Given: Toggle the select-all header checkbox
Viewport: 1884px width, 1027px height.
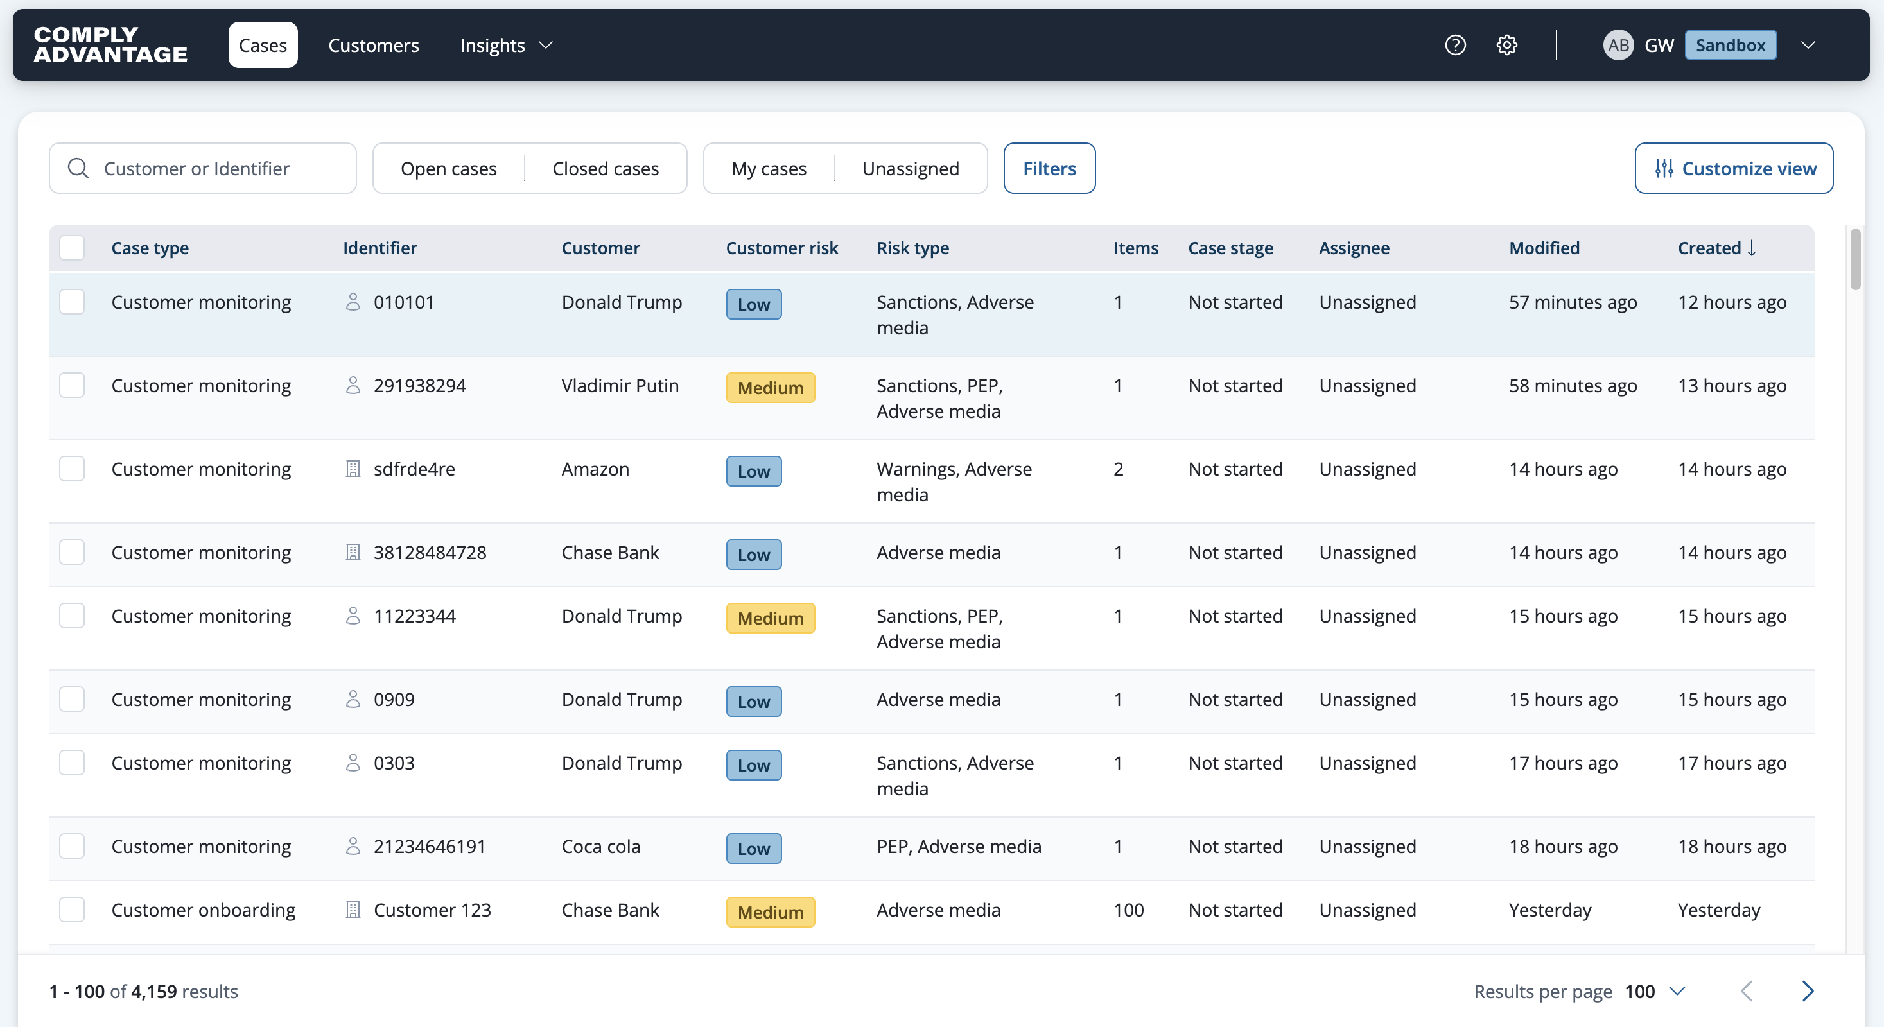Looking at the screenshot, I should coord(72,248).
